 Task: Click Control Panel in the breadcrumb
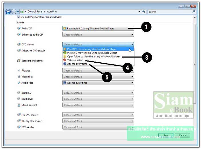[x=35, y=11]
